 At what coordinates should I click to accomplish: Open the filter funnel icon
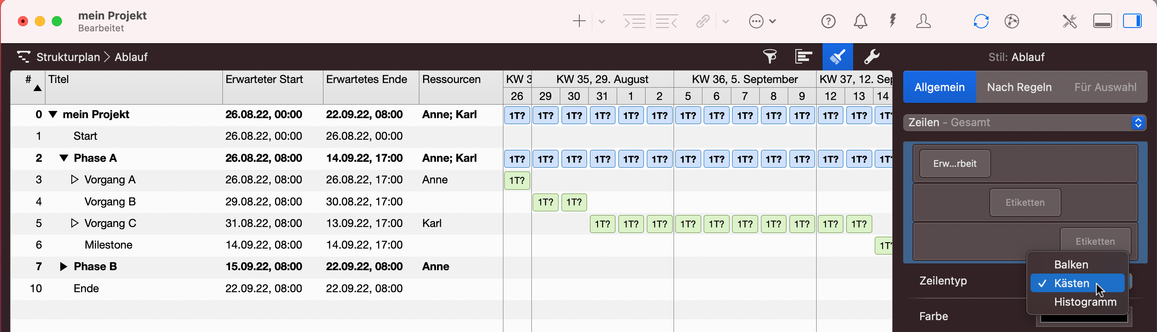[x=770, y=56]
